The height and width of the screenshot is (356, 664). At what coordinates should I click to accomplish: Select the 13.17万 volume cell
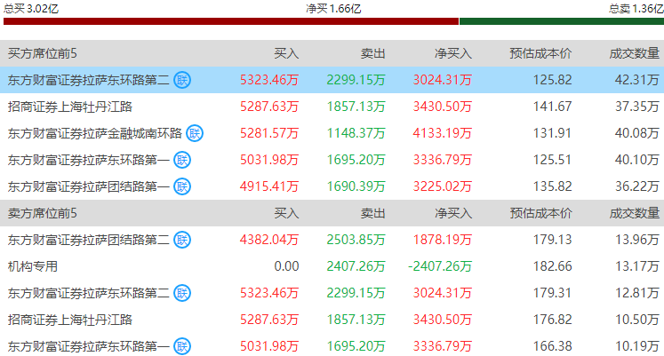(x=637, y=266)
